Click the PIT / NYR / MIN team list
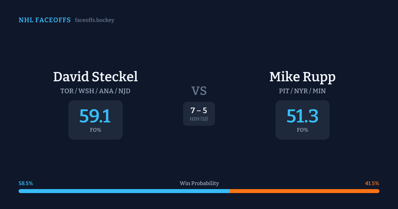Screen dimensions: 398x209 pos(302,91)
